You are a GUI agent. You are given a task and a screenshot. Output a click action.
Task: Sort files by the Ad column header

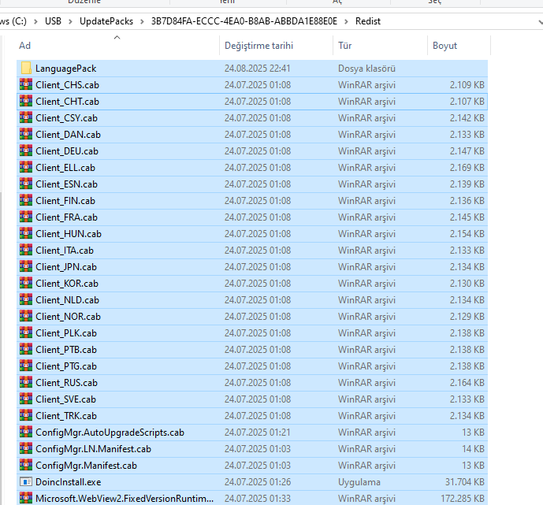point(117,46)
